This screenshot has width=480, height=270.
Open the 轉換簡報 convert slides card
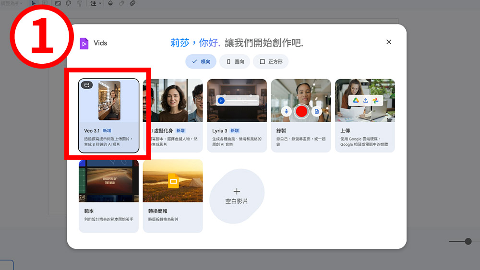click(x=173, y=196)
